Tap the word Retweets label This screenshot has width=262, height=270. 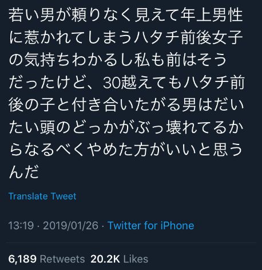click(62, 259)
